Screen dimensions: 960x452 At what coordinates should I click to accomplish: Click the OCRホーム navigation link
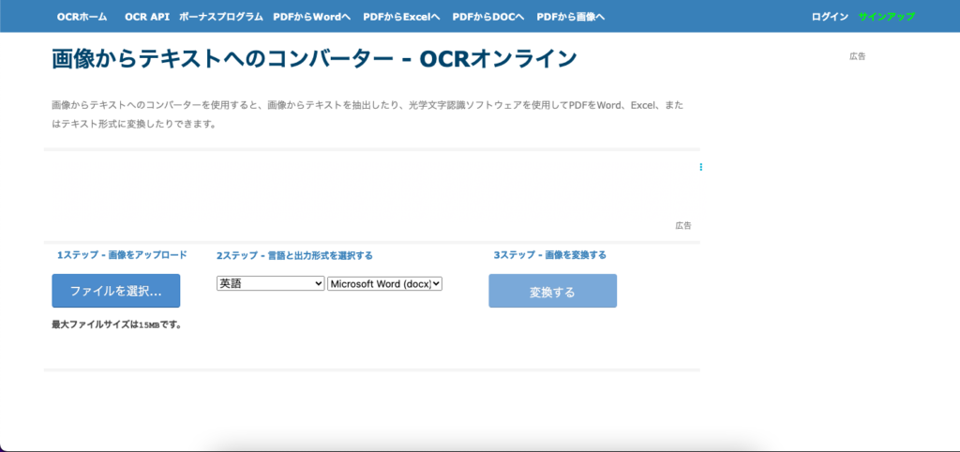tap(82, 17)
